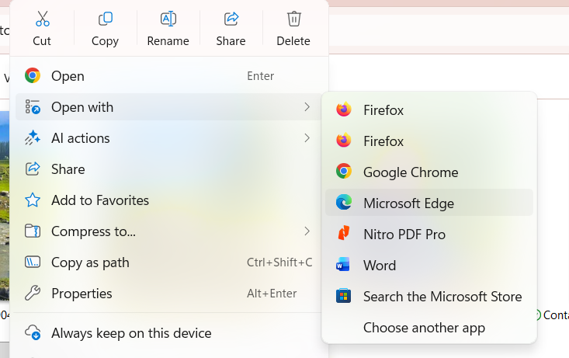
Task: Choose Copy as path entry
Action: [168, 262]
